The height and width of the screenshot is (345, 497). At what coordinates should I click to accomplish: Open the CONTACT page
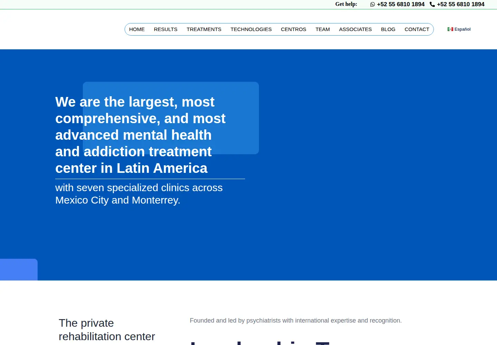[417, 29]
